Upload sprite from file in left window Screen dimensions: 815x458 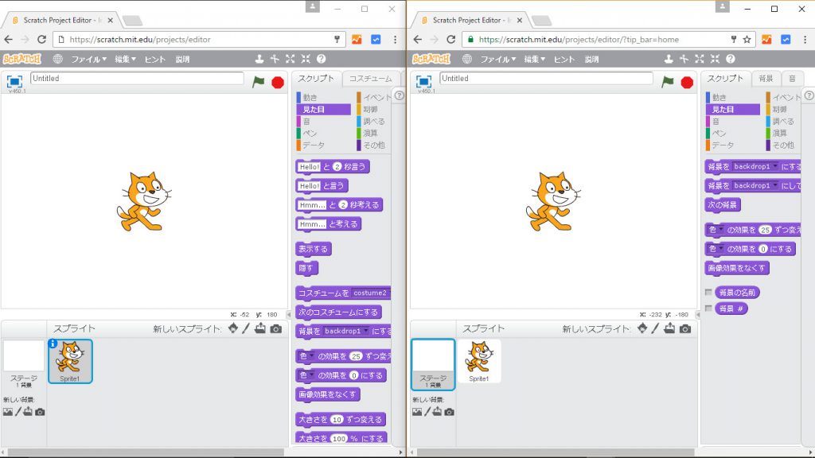click(260, 328)
